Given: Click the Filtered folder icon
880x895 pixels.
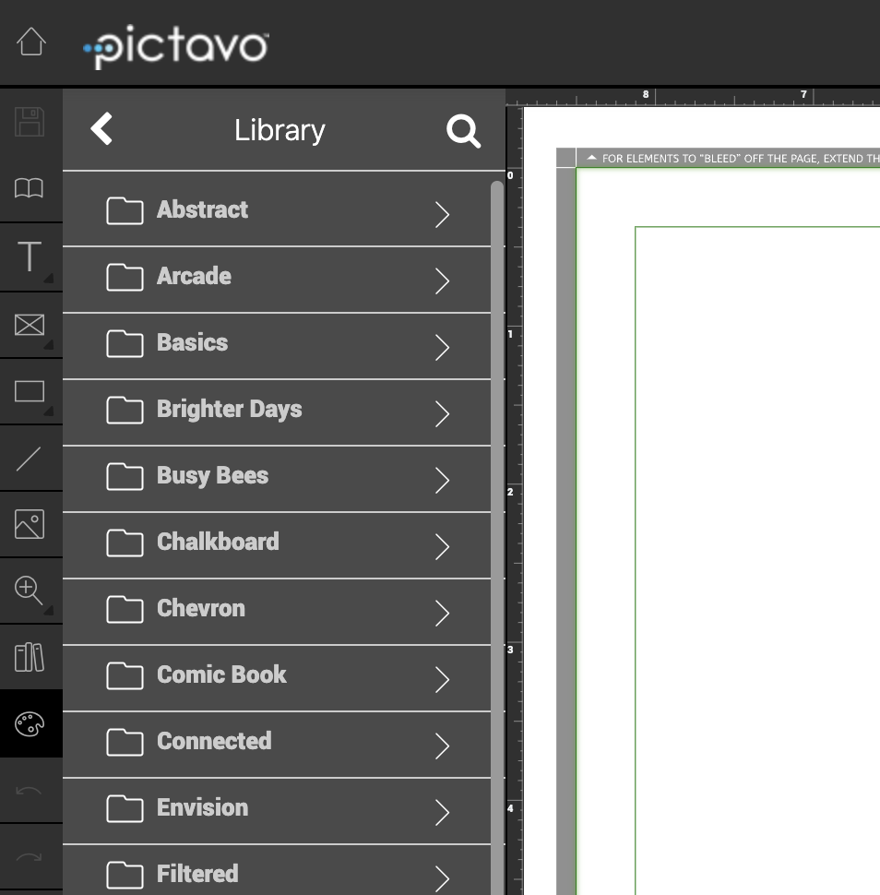Looking at the screenshot, I should [125, 875].
